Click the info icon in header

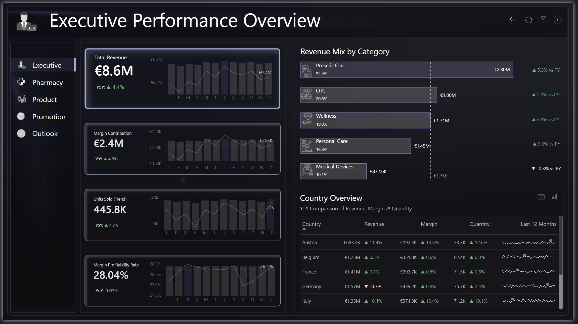(x=557, y=20)
